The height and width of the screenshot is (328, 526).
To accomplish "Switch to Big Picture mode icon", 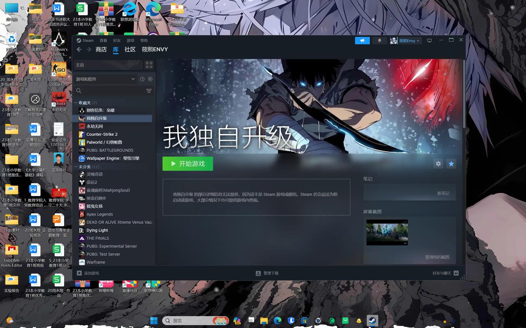I will click(429, 41).
